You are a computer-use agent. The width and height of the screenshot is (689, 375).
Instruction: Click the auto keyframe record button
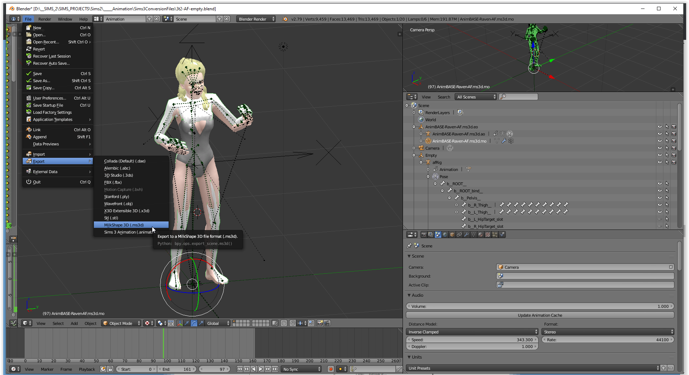(330, 369)
